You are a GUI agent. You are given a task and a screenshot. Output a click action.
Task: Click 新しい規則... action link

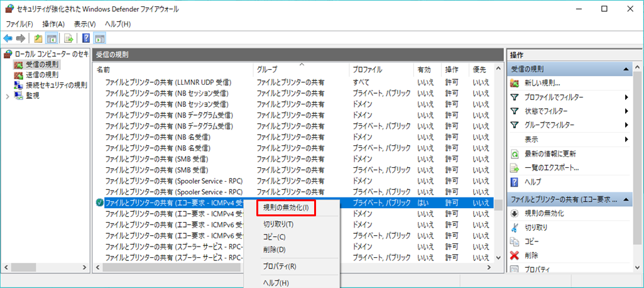click(543, 84)
